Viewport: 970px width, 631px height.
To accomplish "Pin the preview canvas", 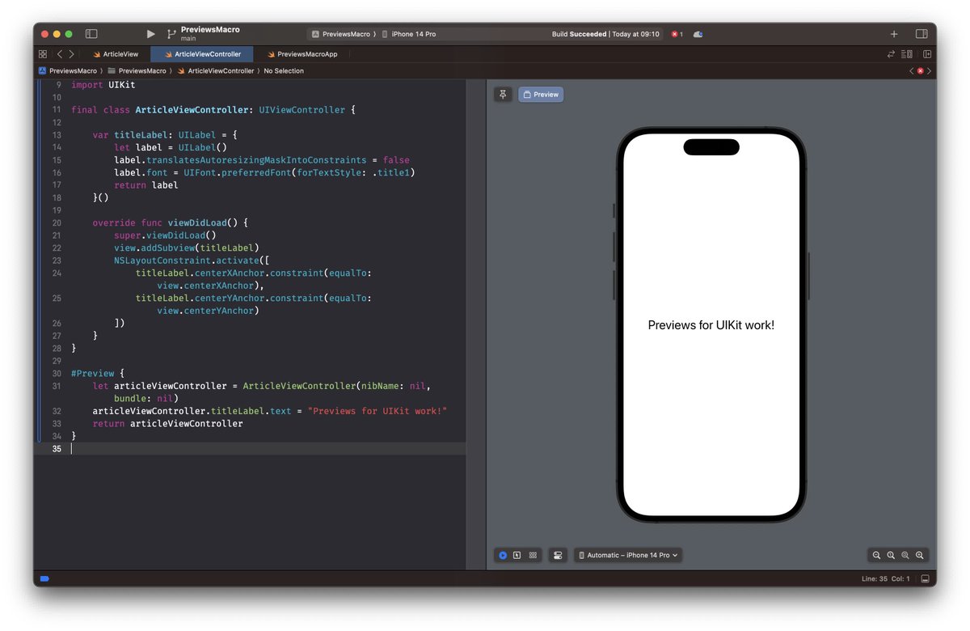I will [503, 94].
